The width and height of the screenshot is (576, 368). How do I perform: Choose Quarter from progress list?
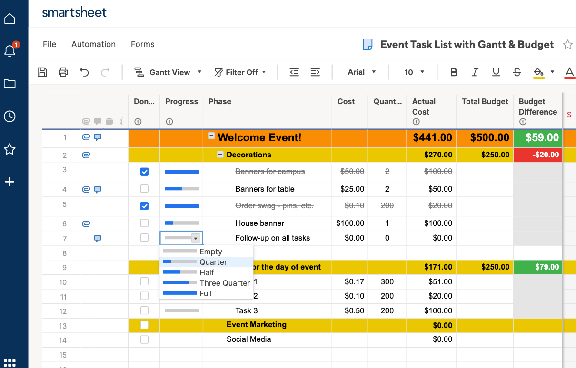(206, 262)
